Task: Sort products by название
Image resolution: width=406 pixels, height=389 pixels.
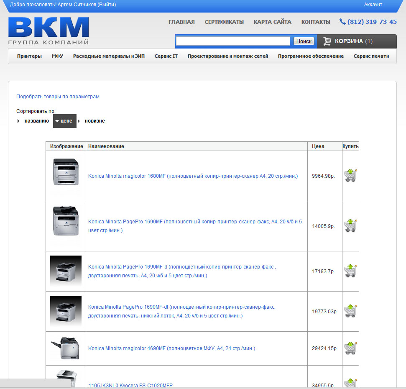Action: pos(36,121)
